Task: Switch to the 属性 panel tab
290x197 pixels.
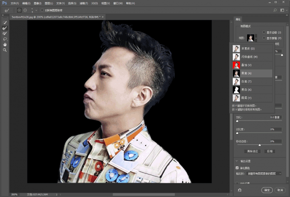Action: pos(238,19)
